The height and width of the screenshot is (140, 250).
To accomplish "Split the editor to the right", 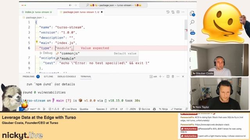I will pos(178,12).
